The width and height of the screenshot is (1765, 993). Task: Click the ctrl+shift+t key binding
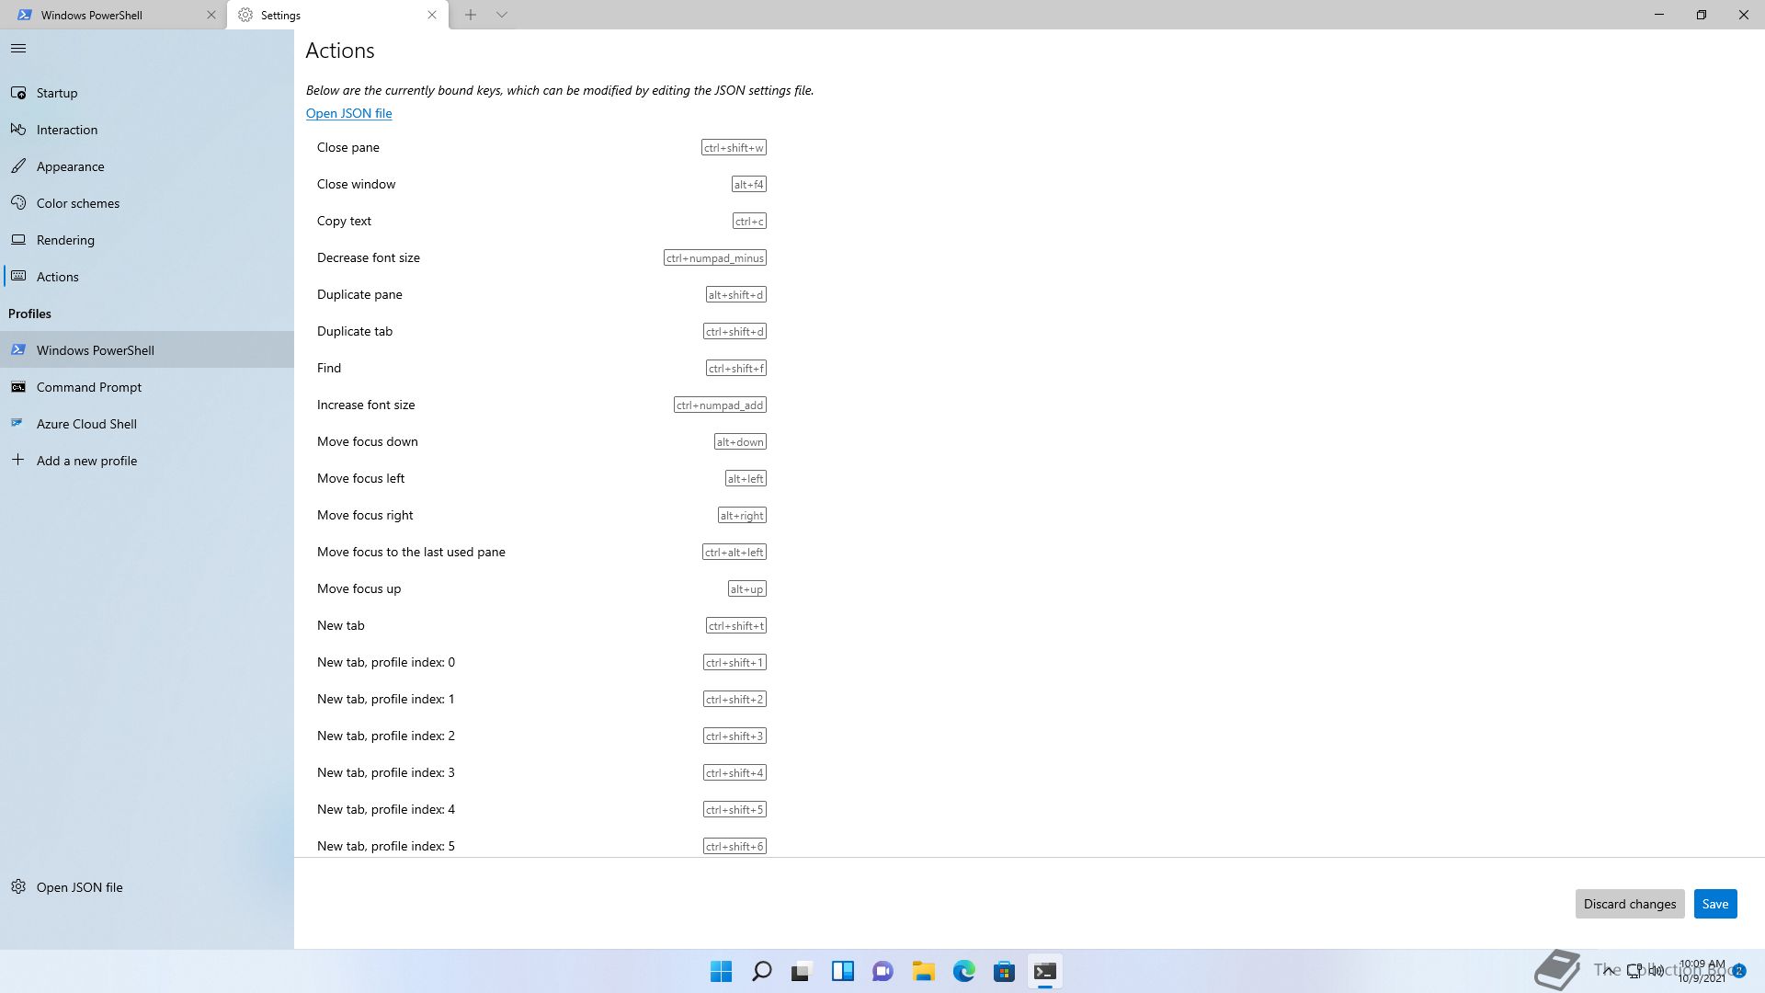click(735, 625)
